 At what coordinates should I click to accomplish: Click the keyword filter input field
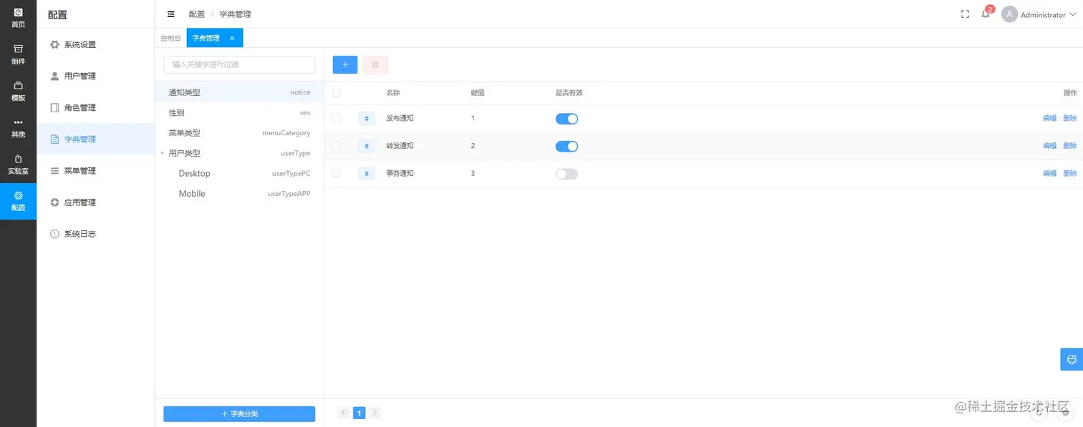(239, 64)
